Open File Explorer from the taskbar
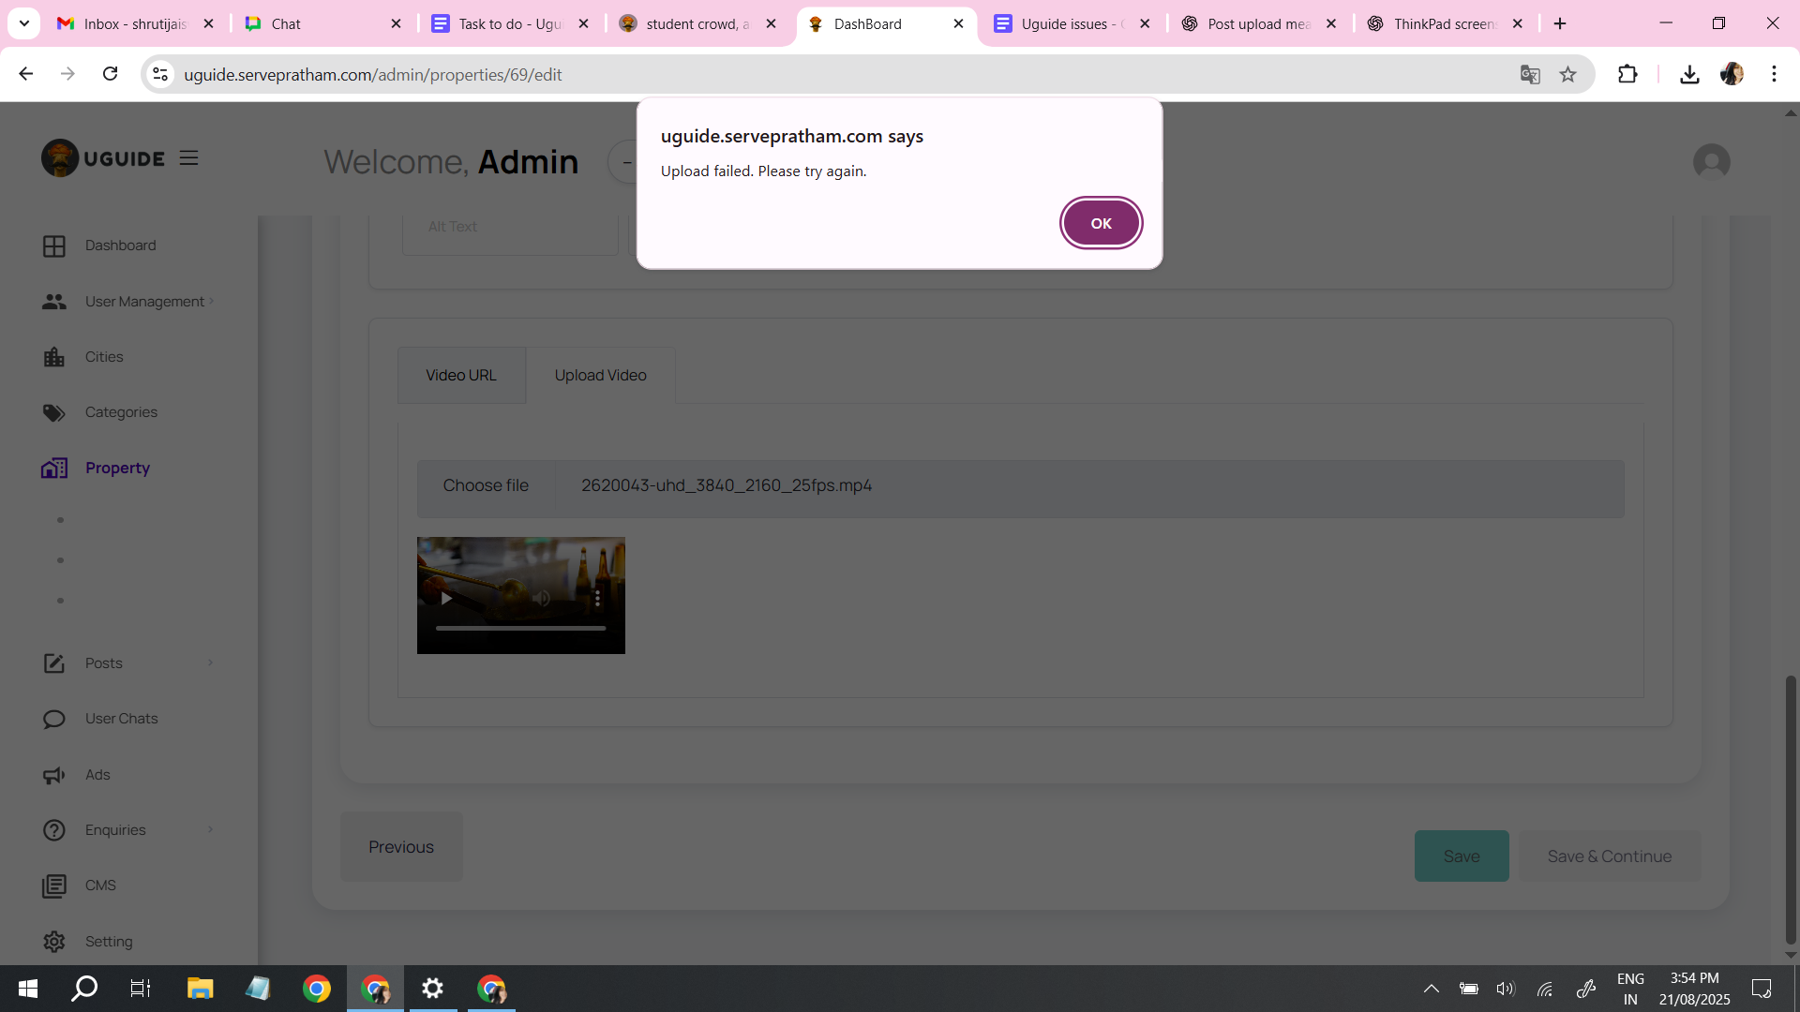The image size is (1800, 1012). tap(200, 989)
